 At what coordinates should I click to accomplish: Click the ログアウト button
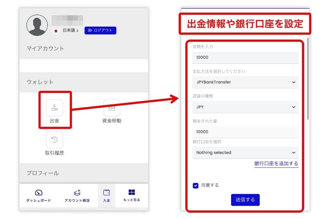coord(100,31)
